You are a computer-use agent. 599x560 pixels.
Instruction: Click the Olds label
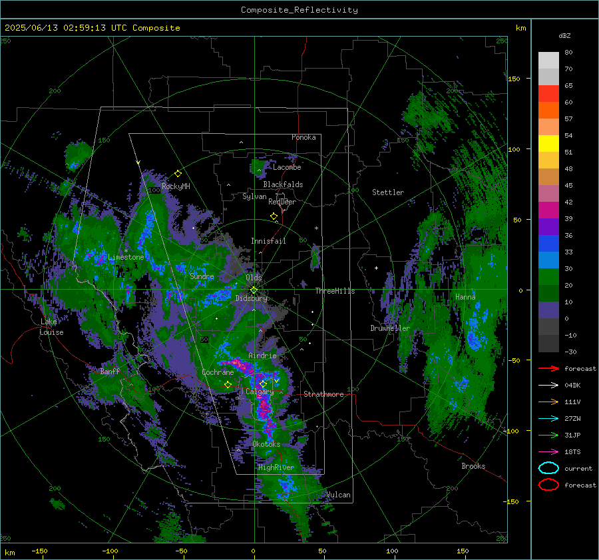(x=254, y=278)
